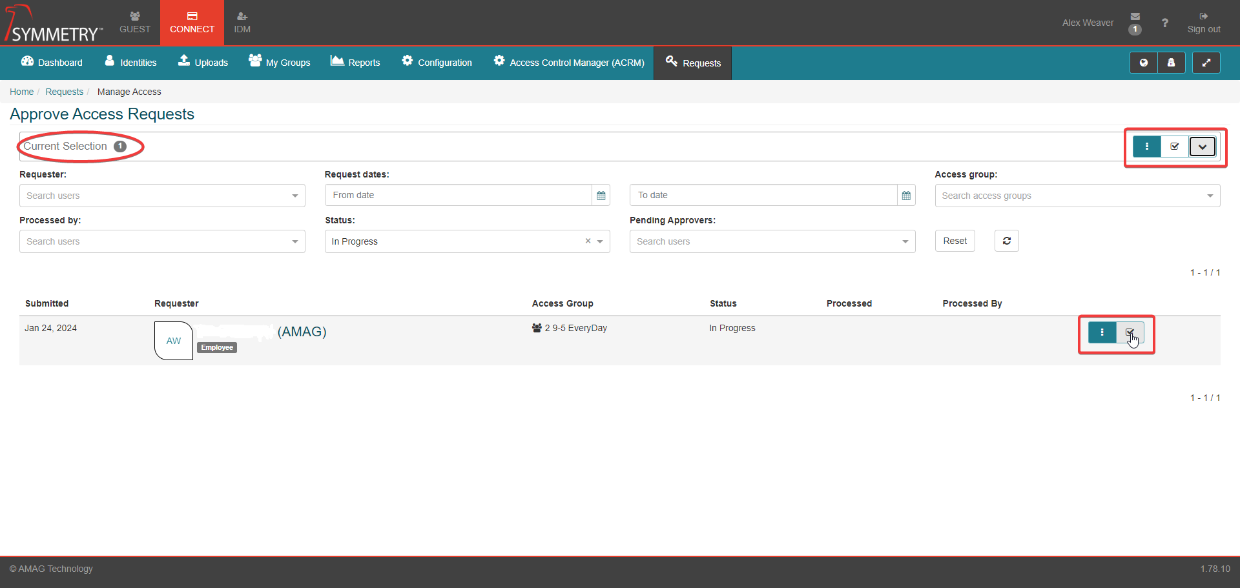Sort by Processed By column
1240x588 pixels.
(972, 303)
